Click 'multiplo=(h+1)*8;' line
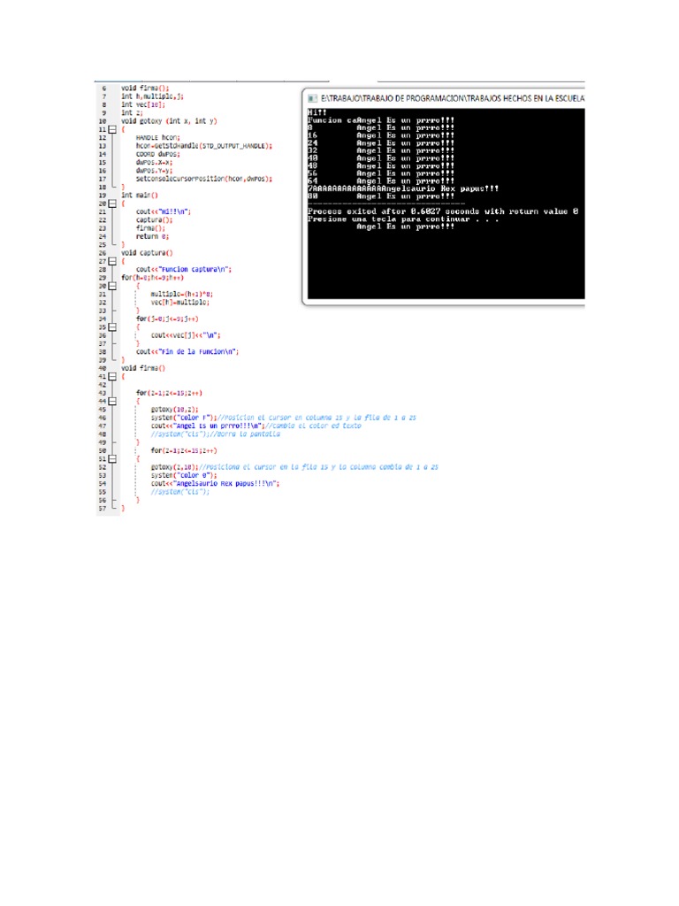Viewport: 679px width, 906px height. [x=182, y=294]
